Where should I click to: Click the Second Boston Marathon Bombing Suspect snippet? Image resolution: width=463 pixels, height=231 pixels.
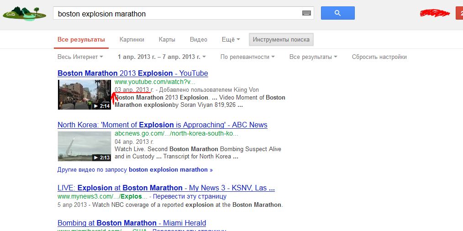(x=214, y=149)
